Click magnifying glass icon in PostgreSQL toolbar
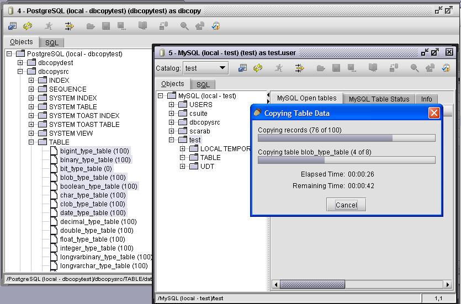Screen dimensions: 461x304 click(x=184, y=26)
